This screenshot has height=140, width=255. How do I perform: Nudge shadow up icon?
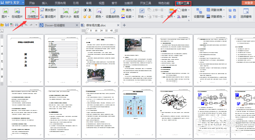pos(230,10)
